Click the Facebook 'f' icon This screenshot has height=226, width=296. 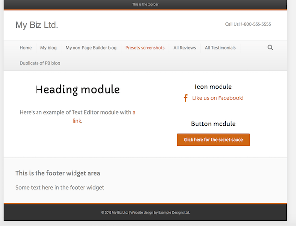[185, 98]
